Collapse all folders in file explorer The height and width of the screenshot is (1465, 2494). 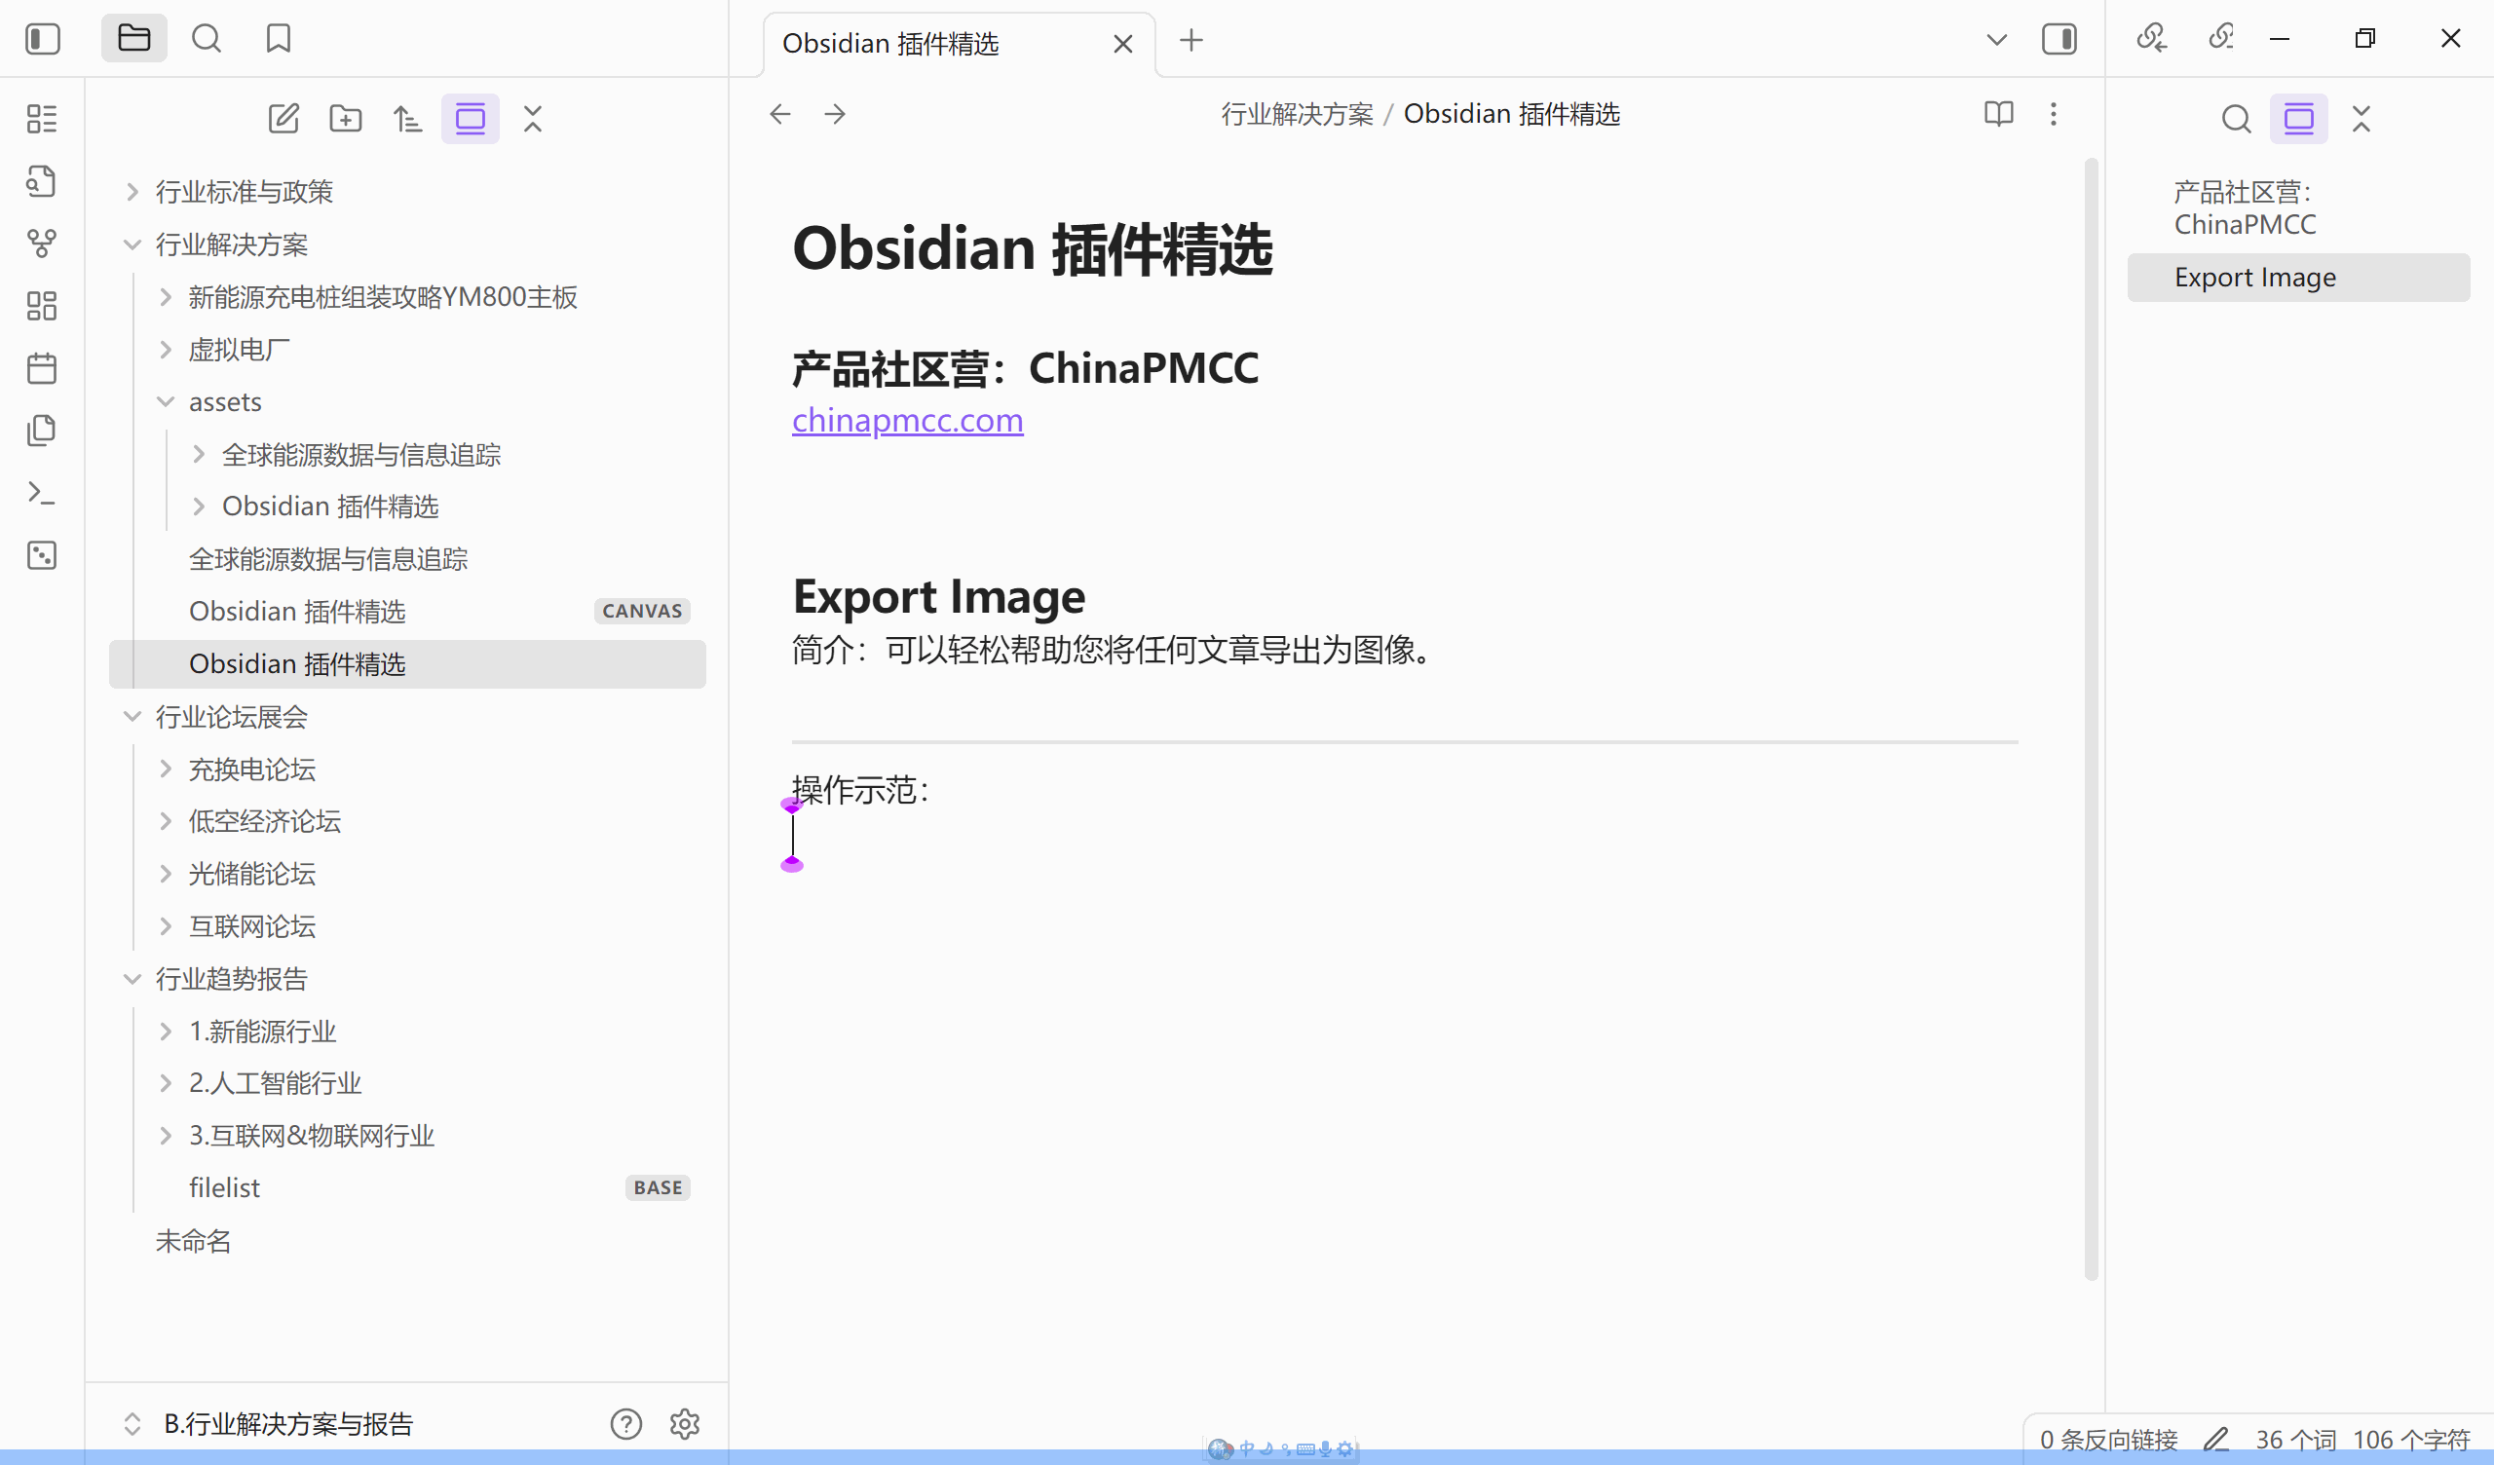(534, 118)
